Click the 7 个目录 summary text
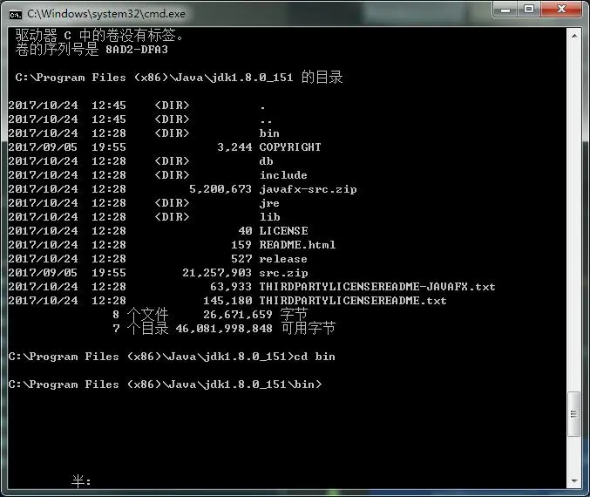The image size is (590, 497). click(x=140, y=329)
